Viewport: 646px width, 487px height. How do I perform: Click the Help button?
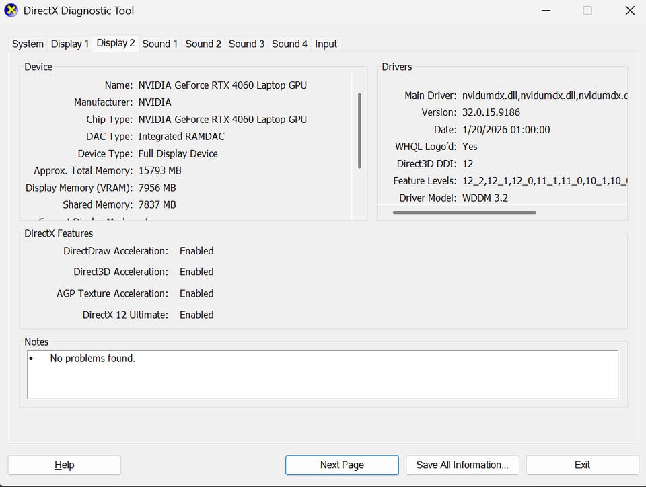[x=65, y=465]
